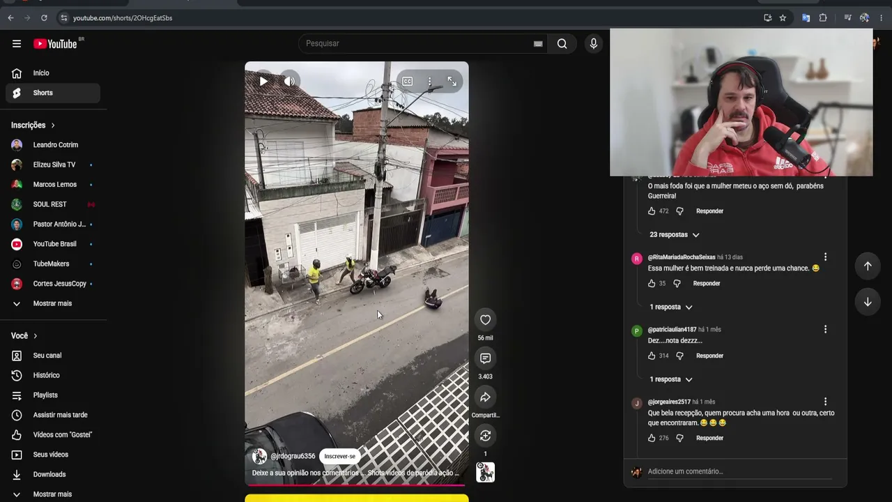Screen dimensions: 892x502
Task: Bookmark this page with the star
Action: tap(783, 18)
